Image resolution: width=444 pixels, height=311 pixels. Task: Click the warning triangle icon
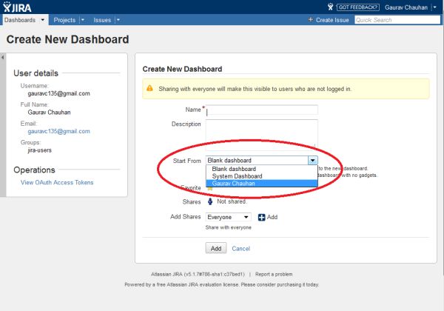(x=149, y=88)
